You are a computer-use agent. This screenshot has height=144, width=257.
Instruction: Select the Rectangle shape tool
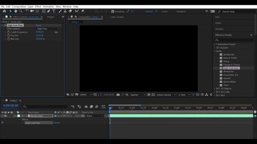pyautogui.click(x=44, y=11)
